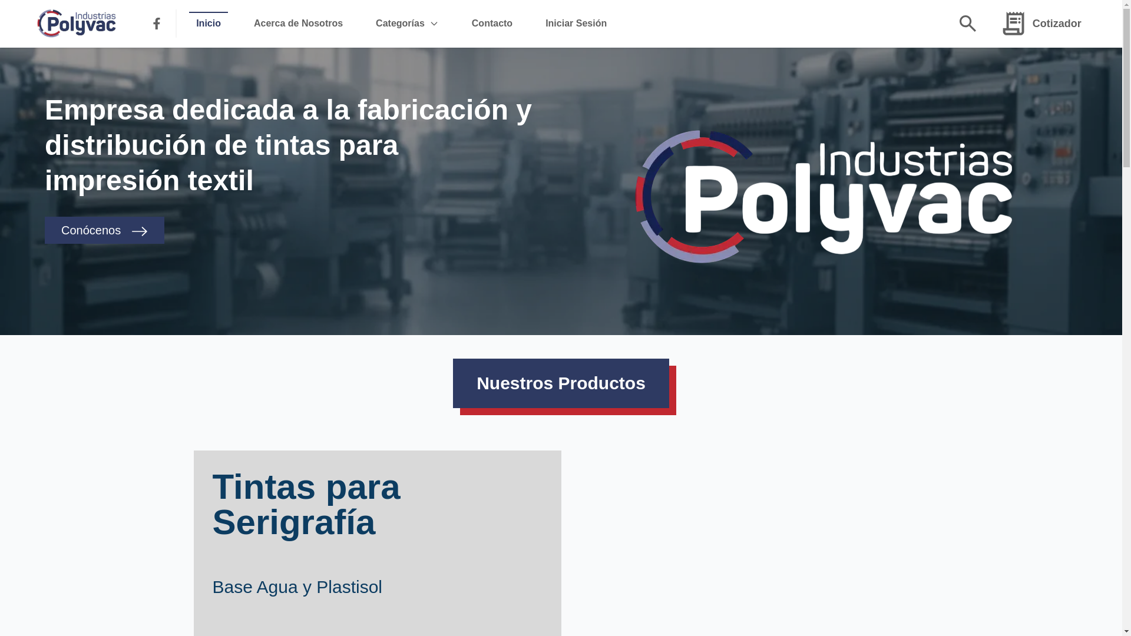Click the Cotizador quote list icon
Image resolution: width=1131 pixels, height=636 pixels.
point(1013,24)
